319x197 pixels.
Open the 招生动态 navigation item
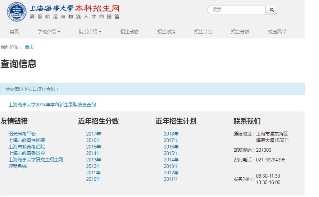pos(129,32)
